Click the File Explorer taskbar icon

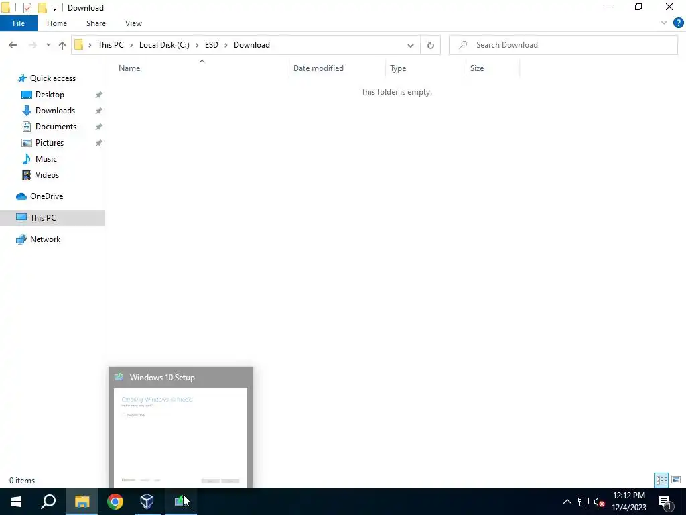coord(82,502)
